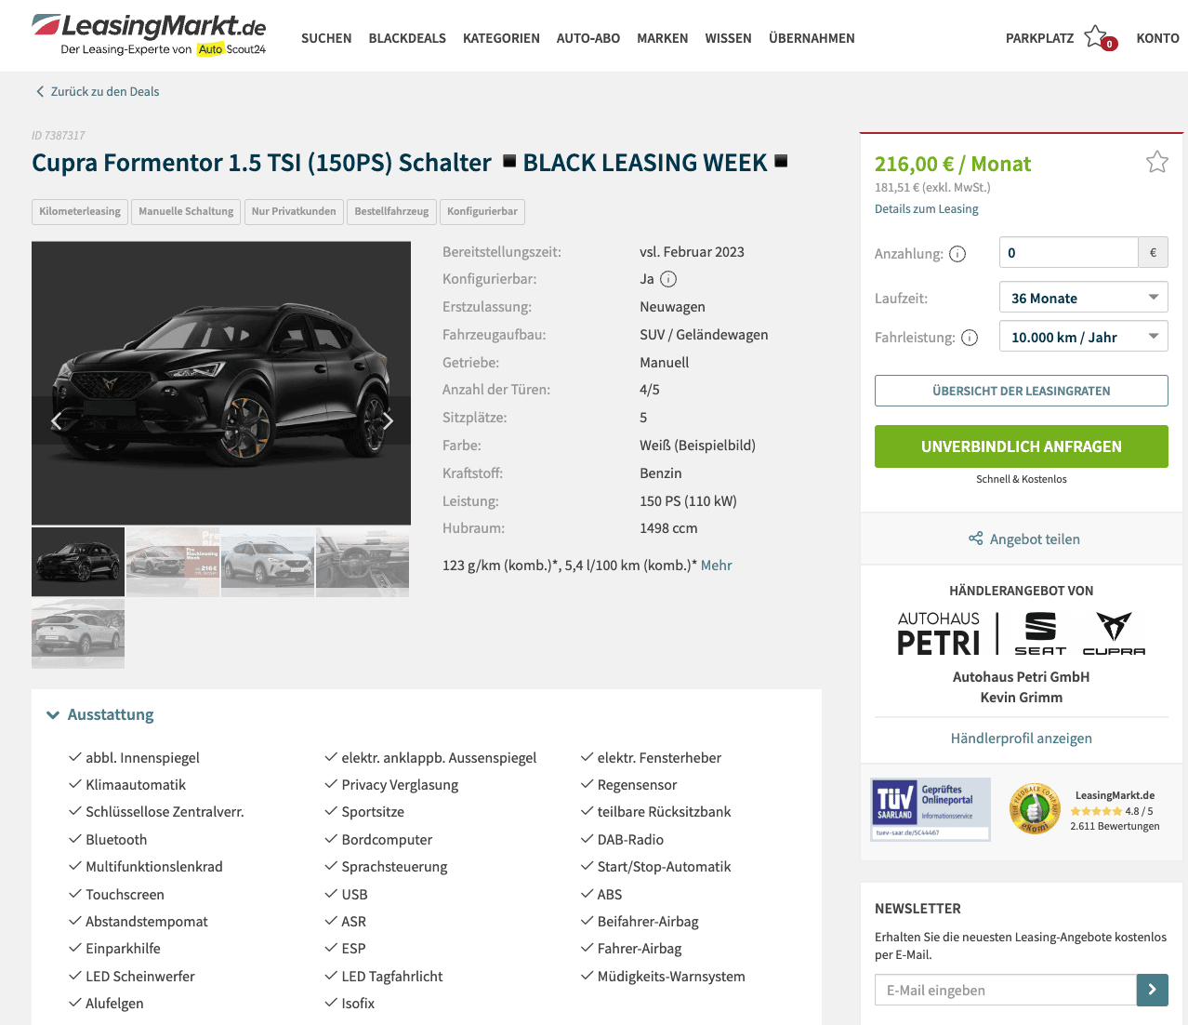Open PARKPLATZ link in header

[x=1039, y=38]
